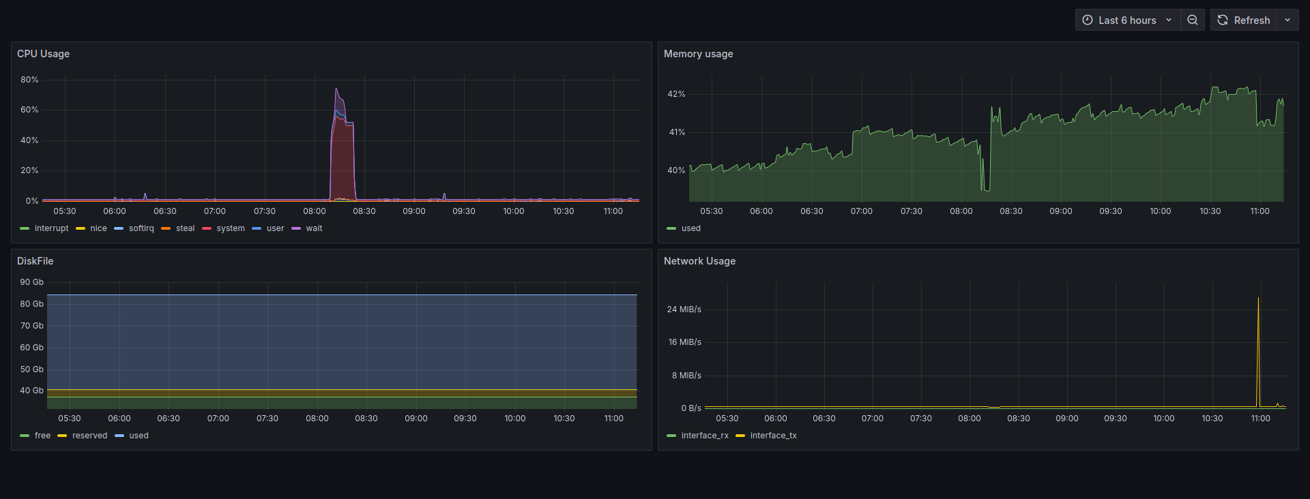This screenshot has width=1310, height=499.
Task: Click the zoom out time range icon
Action: click(1192, 20)
